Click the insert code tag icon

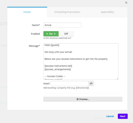point(91,84)
